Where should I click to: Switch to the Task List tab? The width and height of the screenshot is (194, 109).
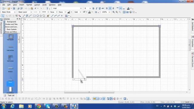click(x=10, y=95)
